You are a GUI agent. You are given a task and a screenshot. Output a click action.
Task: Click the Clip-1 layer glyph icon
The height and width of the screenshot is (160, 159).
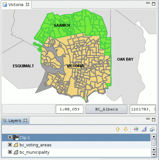click(x=16, y=137)
